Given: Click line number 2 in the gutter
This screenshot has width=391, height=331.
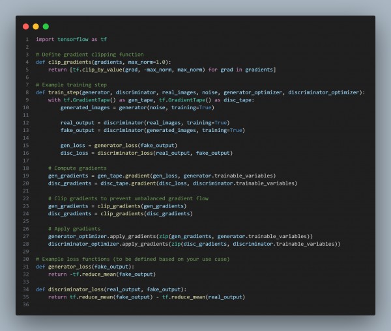Looking at the screenshot, I should (27, 47).
